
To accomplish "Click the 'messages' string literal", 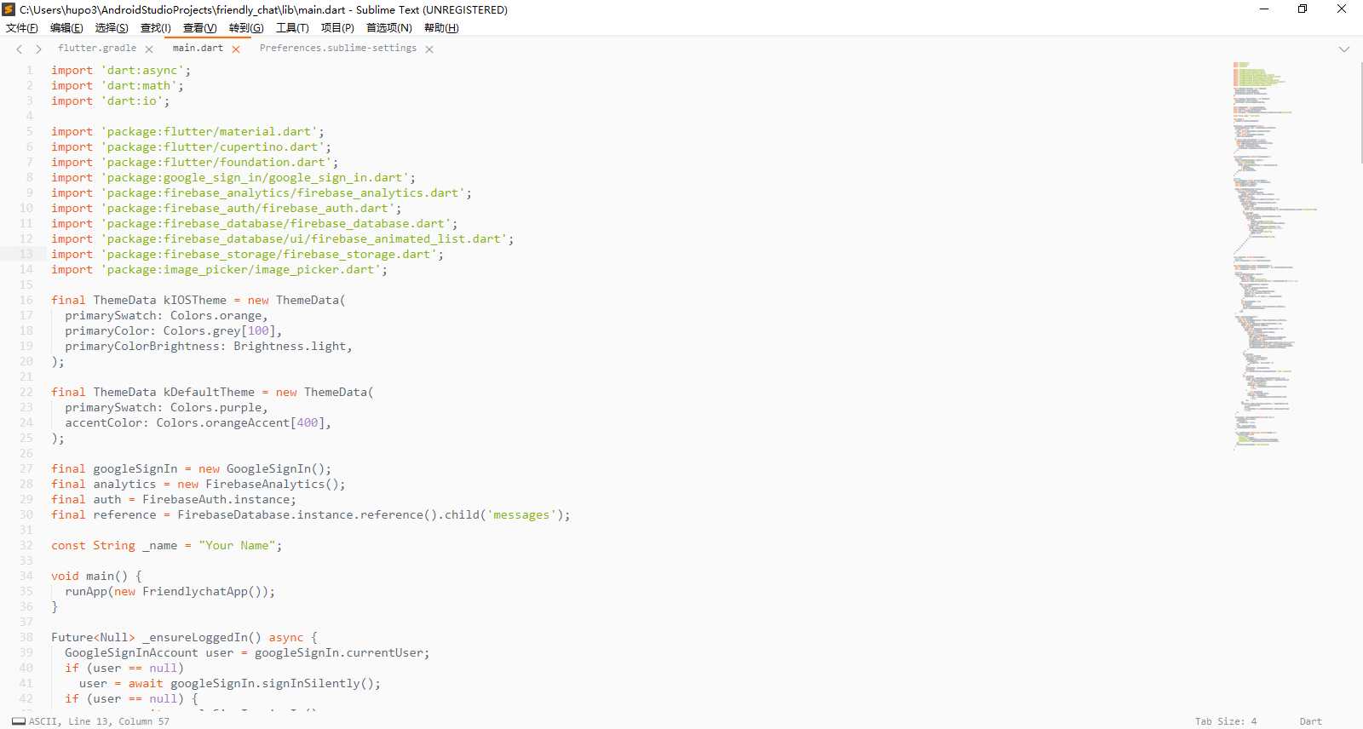I will click(521, 515).
